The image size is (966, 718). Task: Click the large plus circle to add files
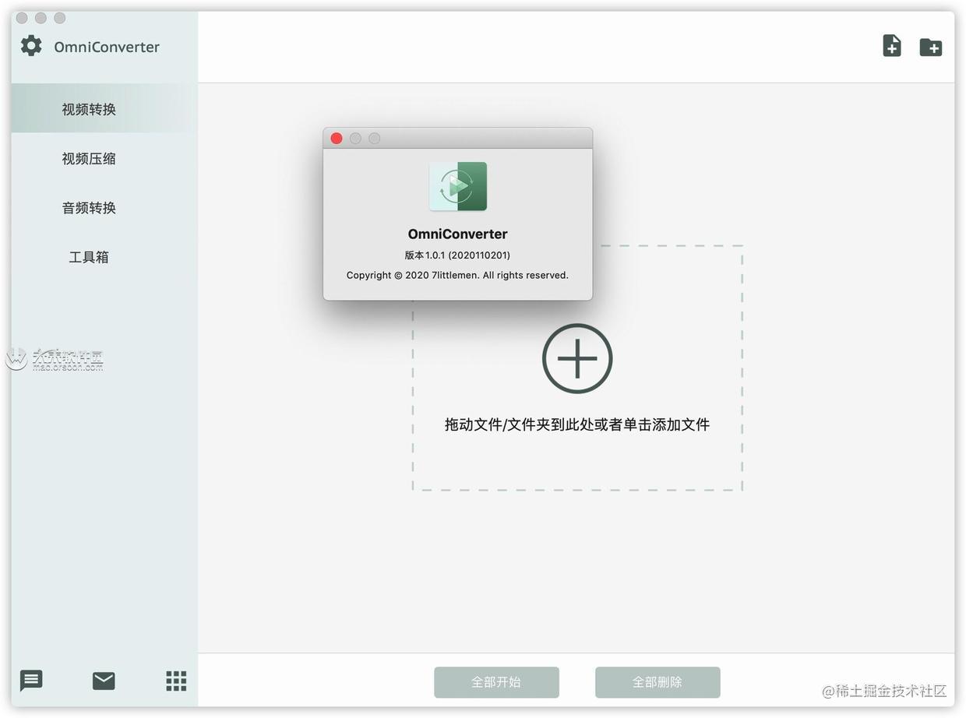pos(577,359)
